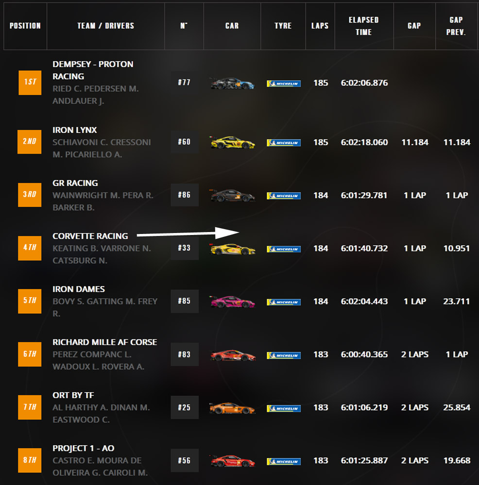Click the GR Racing #86 car image
The image size is (479, 485).
point(232,195)
